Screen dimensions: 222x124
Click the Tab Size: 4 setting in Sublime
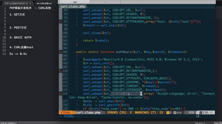pos(200,123)
